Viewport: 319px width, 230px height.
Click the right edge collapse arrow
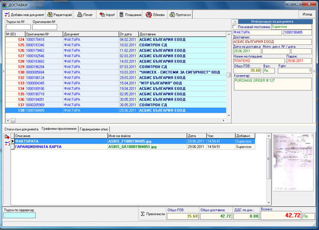tap(315, 71)
